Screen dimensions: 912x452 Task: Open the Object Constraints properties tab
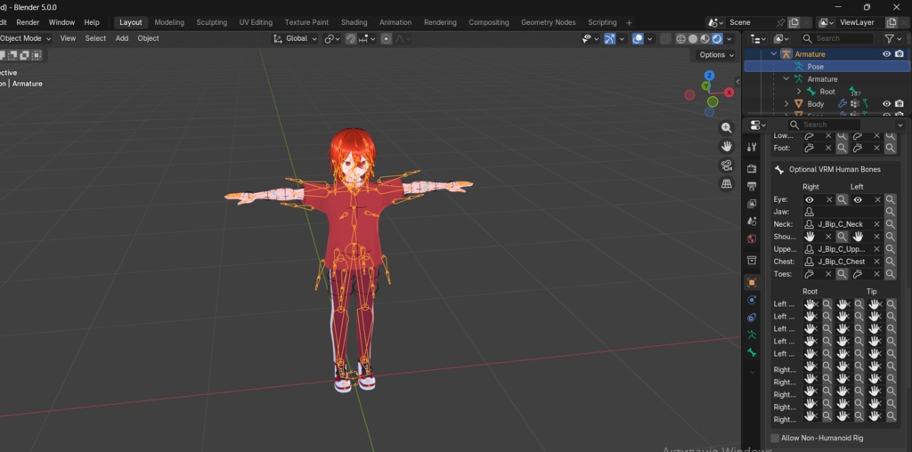[x=752, y=318]
